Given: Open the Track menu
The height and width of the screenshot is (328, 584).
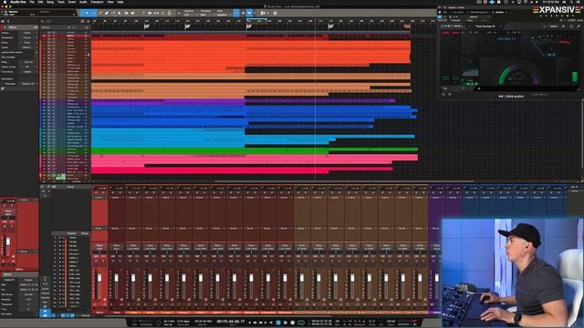Looking at the screenshot, I should [61, 2].
